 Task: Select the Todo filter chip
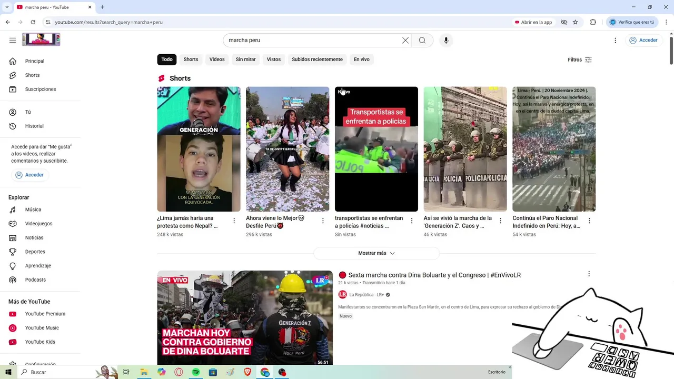click(x=167, y=59)
